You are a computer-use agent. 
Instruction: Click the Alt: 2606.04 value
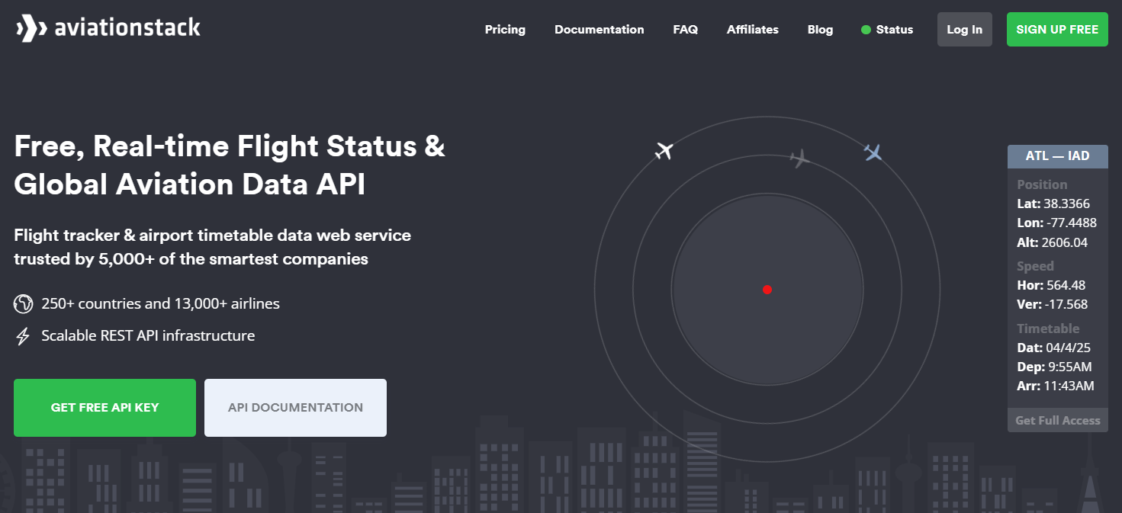(1052, 242)
